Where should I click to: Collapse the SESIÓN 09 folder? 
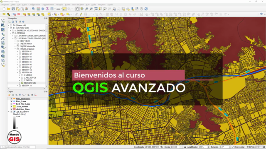coord(17,72)
